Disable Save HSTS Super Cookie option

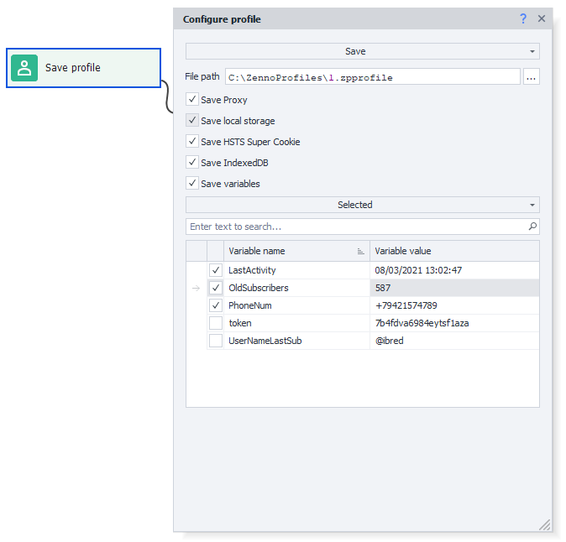tap(192, 142)
